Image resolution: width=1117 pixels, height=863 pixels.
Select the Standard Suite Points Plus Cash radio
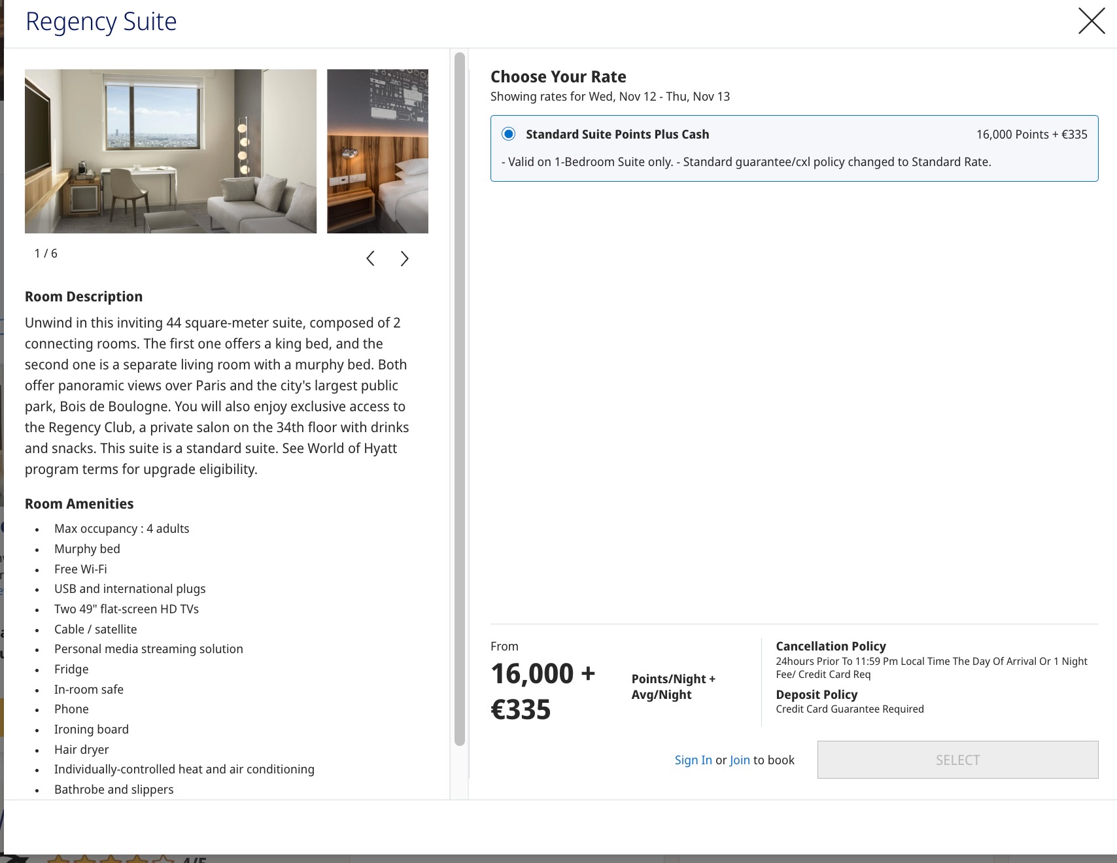click(508, 134)
